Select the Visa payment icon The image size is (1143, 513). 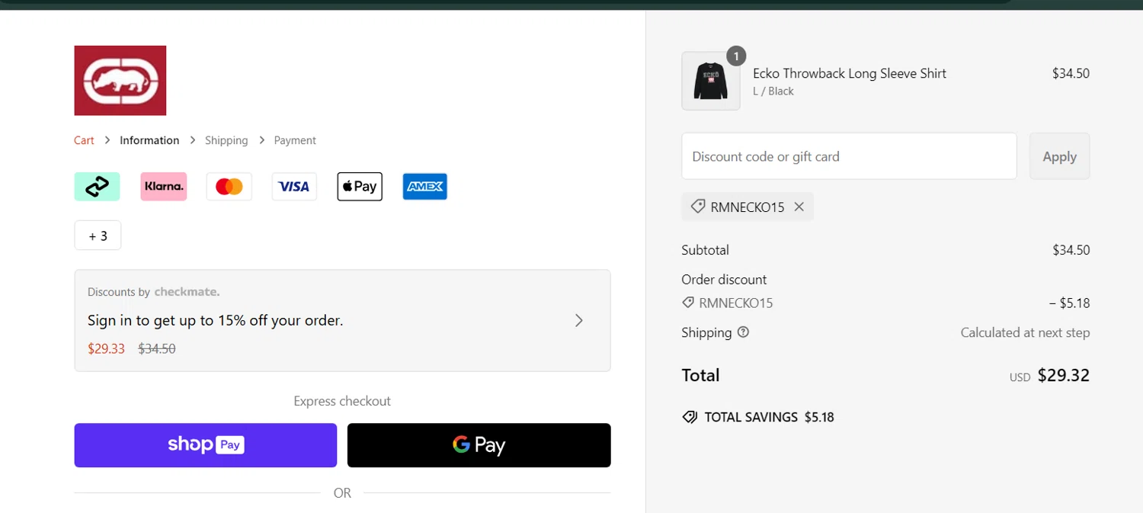[294, 187]
